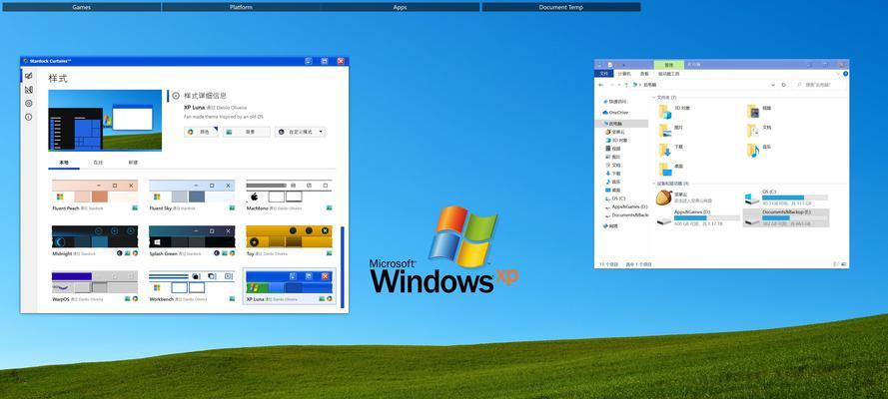Click the color wheel icon on XP Luna card
Screen dimensions: 888x399
click(329, 298)
